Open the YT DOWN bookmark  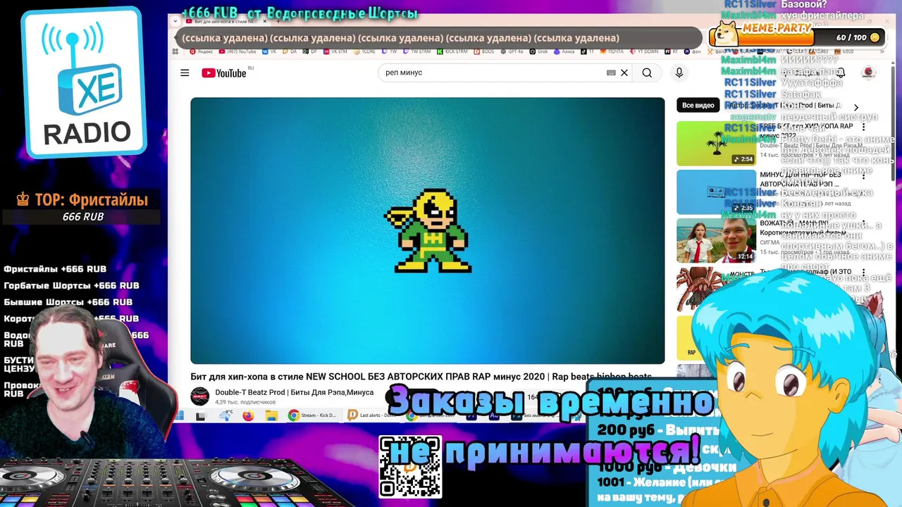pos(644,51)
